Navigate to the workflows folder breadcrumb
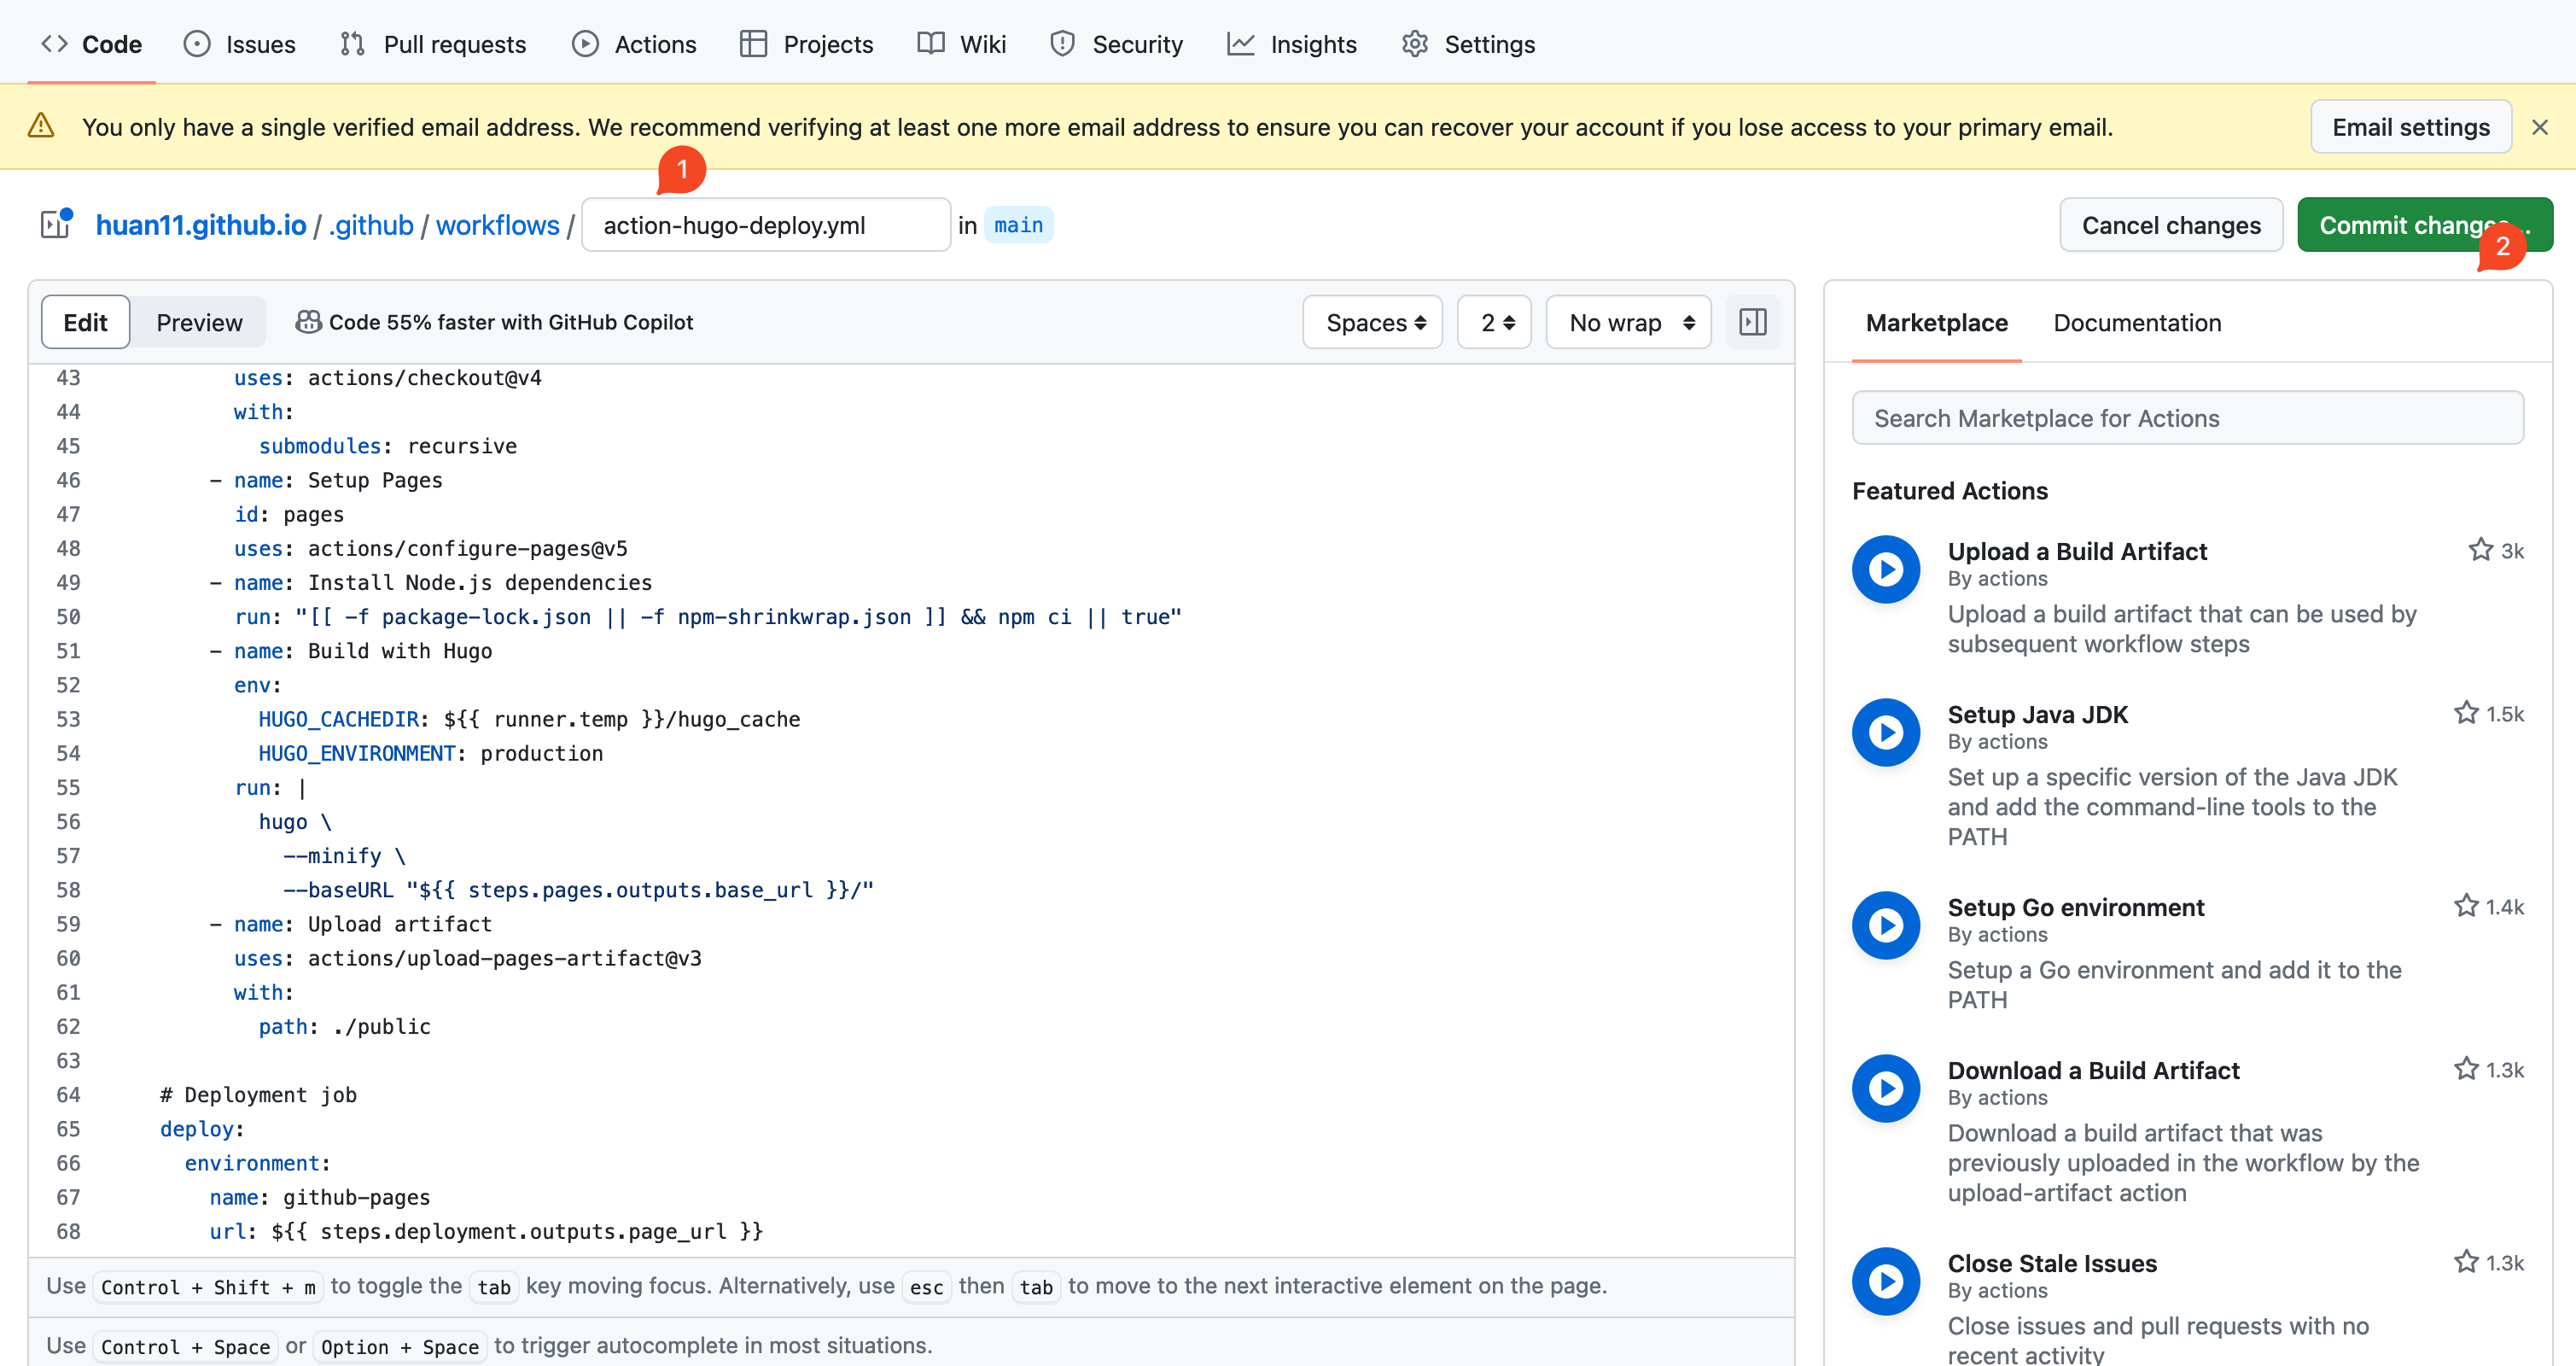This screenshot has height=1366, width=2576. tap(497, 225)
